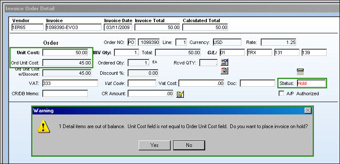Screen dimensions: 340x164
Task: Click the Vendor field 1ER65
Action: pyautogui.click(x=28, y=27)
